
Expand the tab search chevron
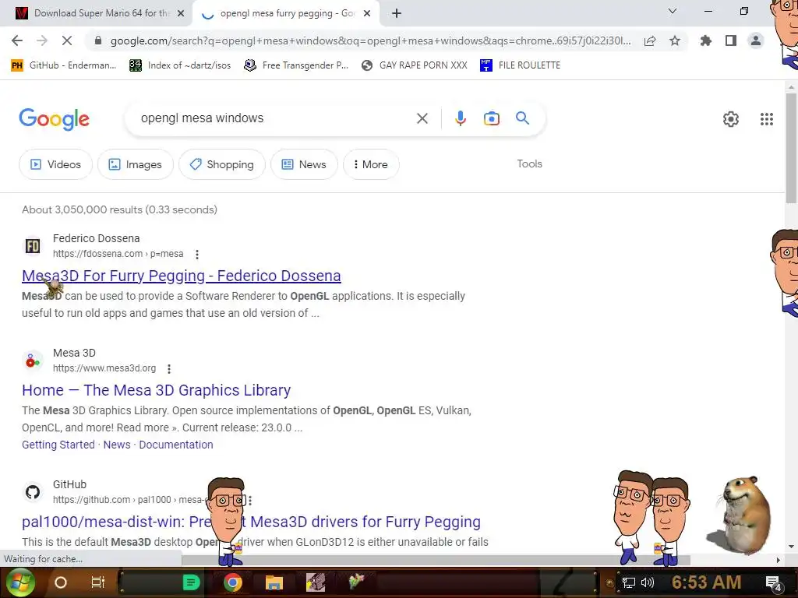673,11
